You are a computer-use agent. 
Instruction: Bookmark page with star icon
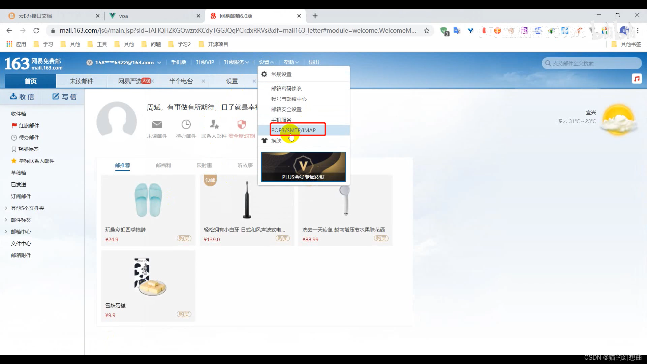[427, 31]
